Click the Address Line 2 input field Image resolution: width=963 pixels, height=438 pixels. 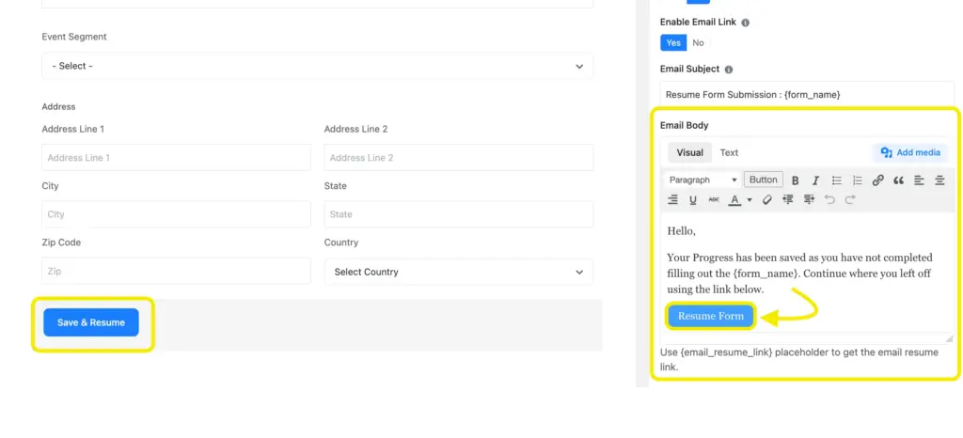(459, 158)
